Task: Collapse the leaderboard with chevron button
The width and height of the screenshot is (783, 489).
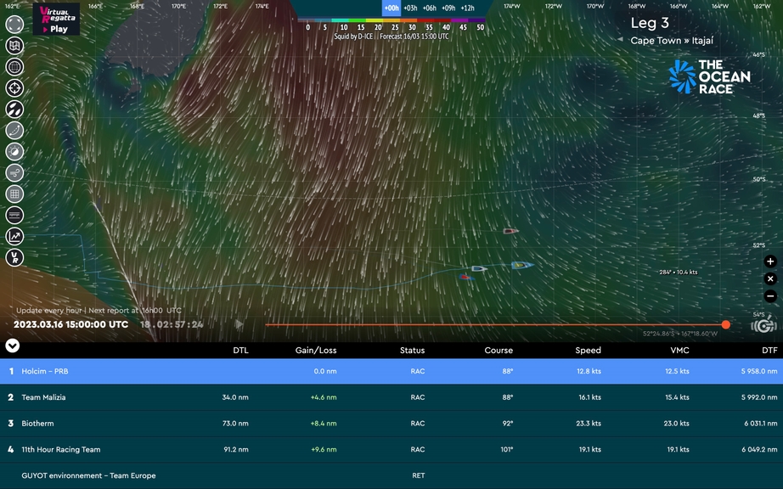Action: [x=13, y=346]
